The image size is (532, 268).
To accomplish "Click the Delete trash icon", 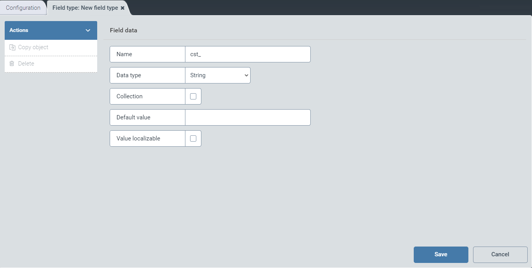I will tap(12, 64).
